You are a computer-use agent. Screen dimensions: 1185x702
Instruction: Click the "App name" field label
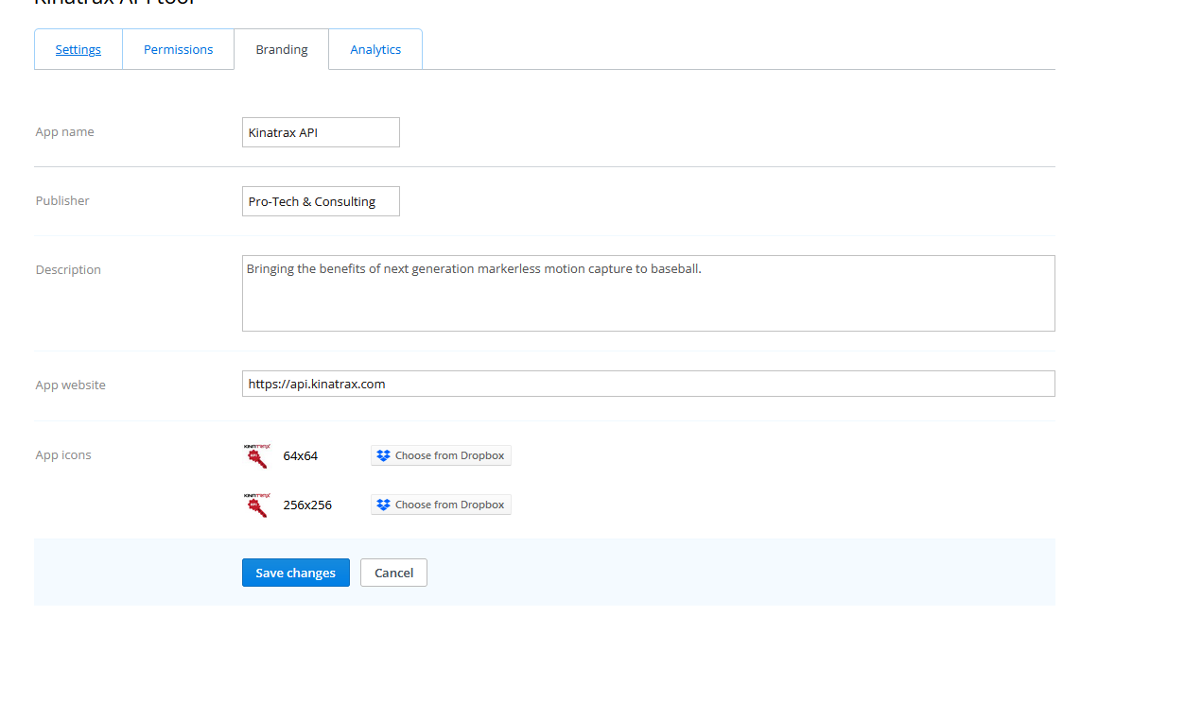tap(64, 132)
